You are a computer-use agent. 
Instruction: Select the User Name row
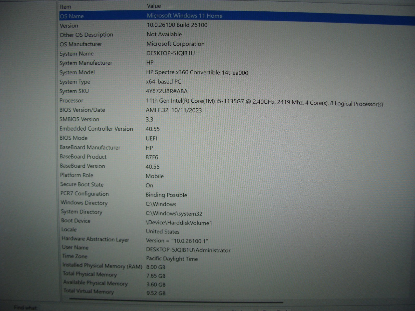(x=75, y=248)
